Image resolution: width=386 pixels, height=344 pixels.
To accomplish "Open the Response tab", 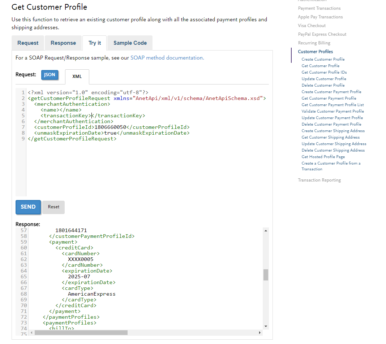I will coord(63,43).
